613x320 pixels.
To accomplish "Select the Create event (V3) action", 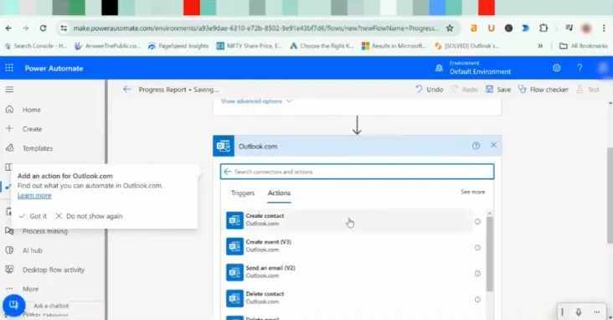I will coord(348,246).
